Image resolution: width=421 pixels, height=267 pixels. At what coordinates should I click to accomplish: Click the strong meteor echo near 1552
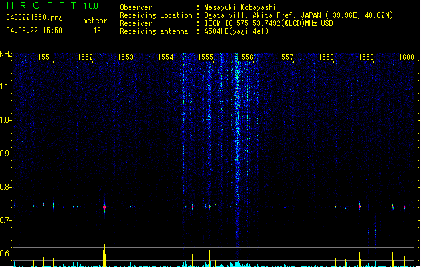pos(104,207)
